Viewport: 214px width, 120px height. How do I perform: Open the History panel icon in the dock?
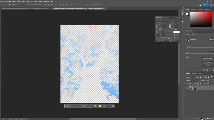point(183,11)
